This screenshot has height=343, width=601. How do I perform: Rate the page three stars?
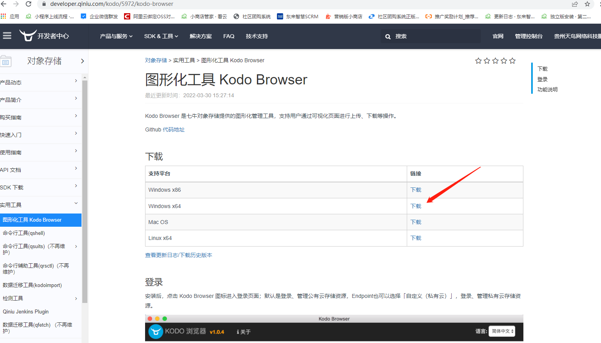(495, 61)
